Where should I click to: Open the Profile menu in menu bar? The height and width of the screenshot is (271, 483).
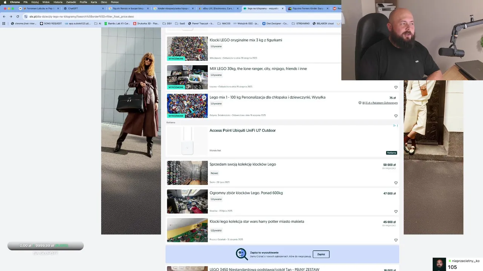pos(83,2)
